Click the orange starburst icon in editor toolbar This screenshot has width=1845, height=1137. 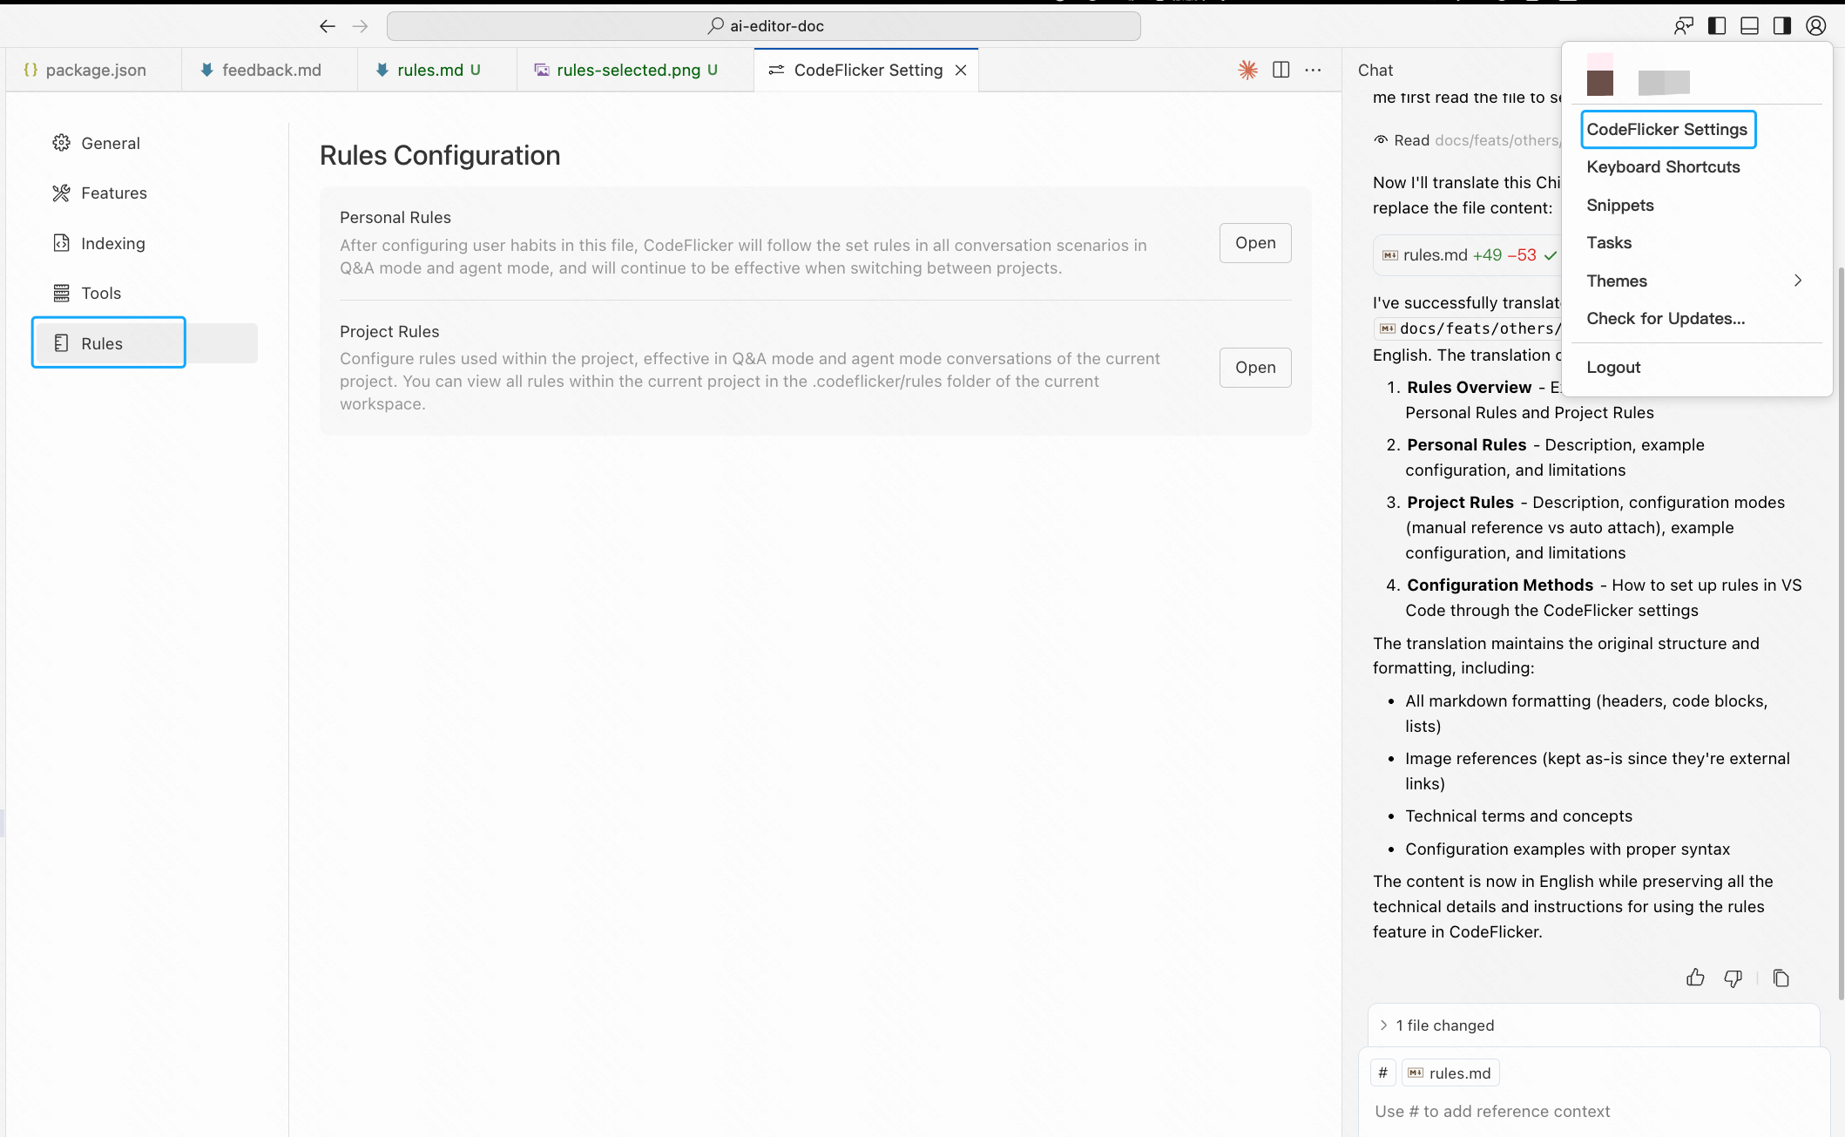coord(1247,70)
